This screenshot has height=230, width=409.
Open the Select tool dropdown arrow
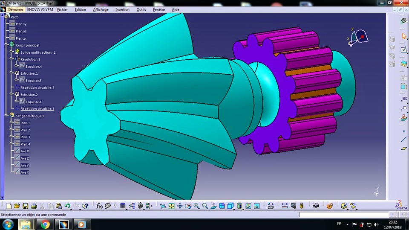[407, 39]
